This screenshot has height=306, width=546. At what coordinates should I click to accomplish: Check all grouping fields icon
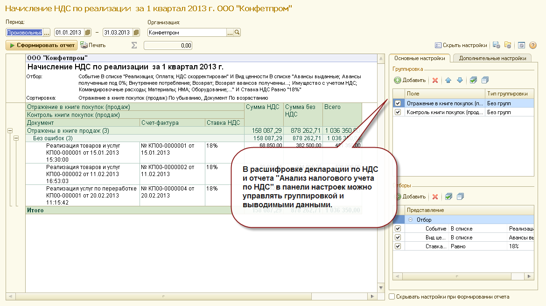473,80
